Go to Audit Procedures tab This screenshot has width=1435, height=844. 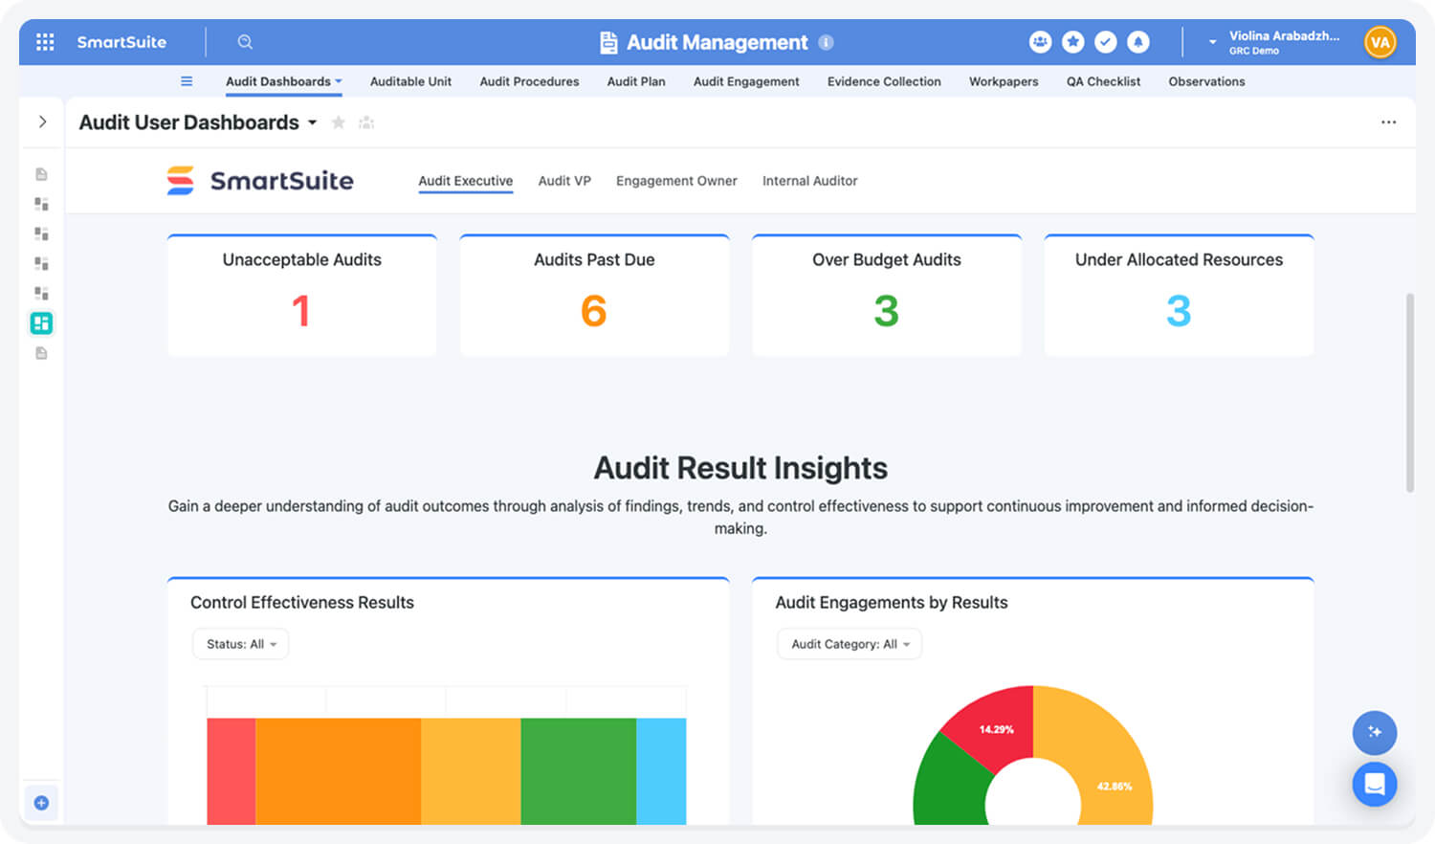click(x=529, y=81)
